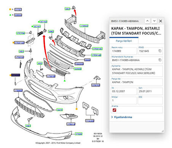Open the 17E814C part callout
The width and height of the screenshot is (172, 148).
tap(97, 49)
